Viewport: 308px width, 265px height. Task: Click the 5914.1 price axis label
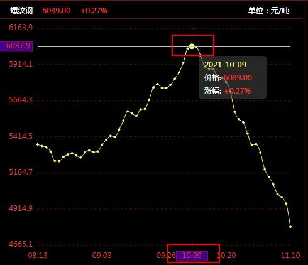coord(21,64)
